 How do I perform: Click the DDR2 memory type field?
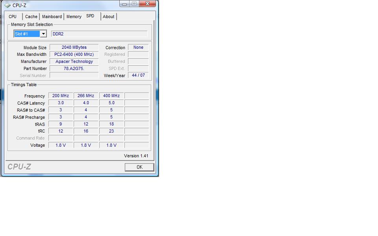point(99,34)
